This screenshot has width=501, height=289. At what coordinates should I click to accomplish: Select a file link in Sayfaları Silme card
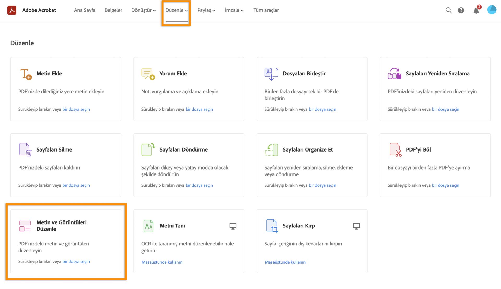[76, 185]
